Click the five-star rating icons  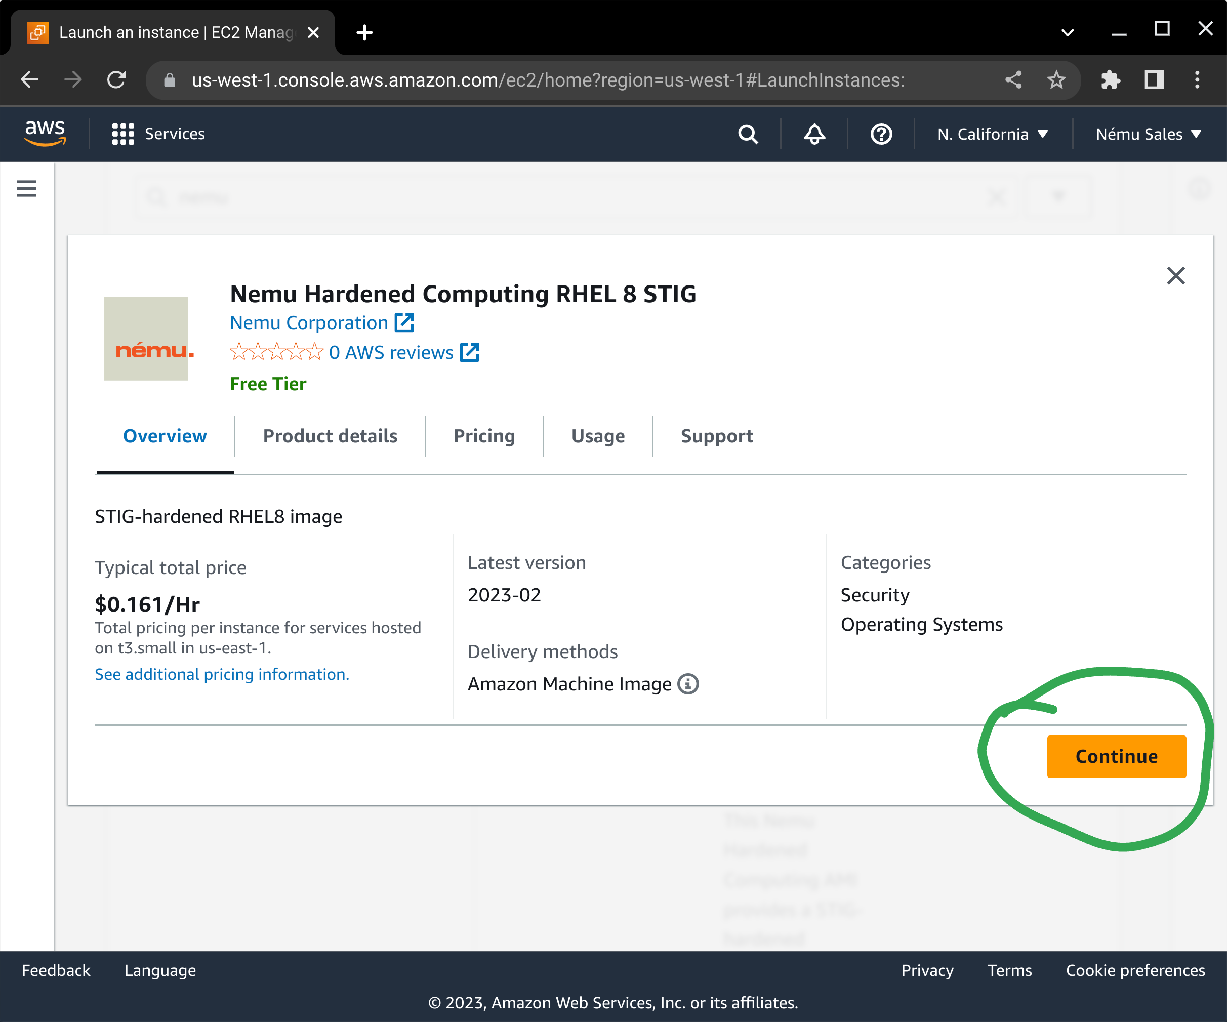coord(276,352)
